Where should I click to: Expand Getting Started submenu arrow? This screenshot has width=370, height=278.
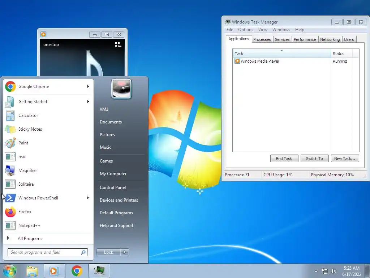[88, 102]
